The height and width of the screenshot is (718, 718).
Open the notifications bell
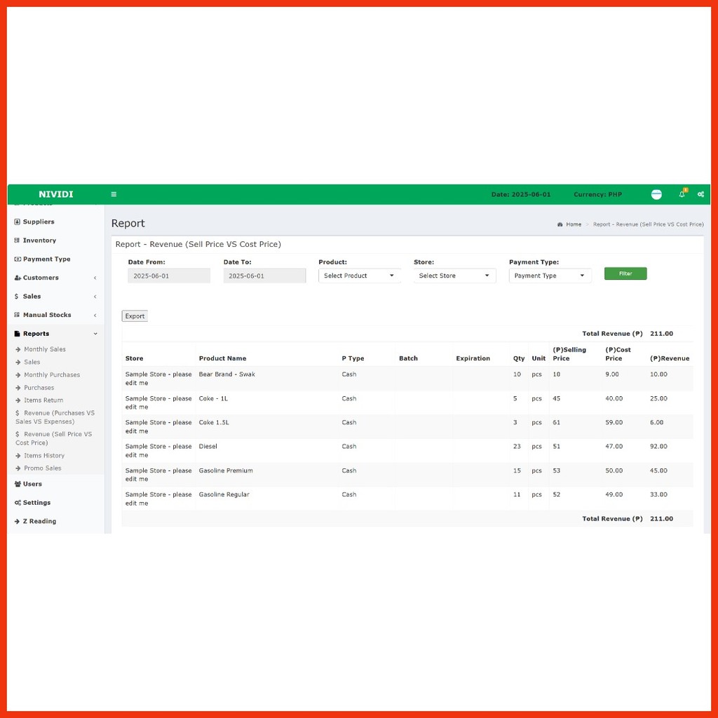click(682, 194)
